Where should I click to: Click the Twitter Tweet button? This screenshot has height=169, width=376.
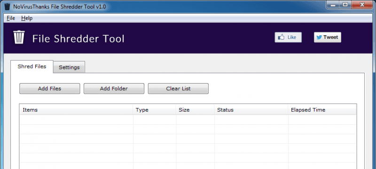click(327, 38)
